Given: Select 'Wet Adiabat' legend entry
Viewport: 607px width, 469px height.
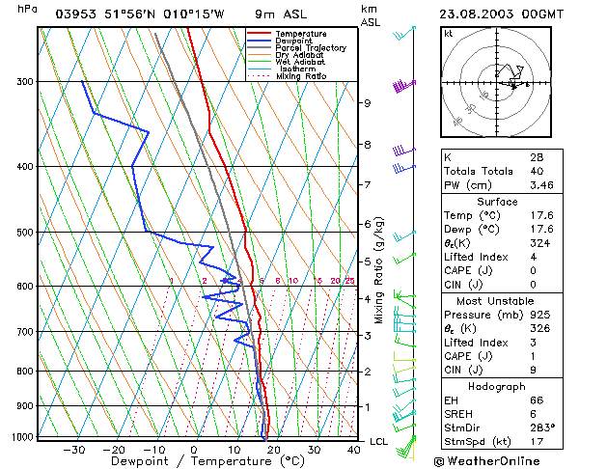Looking at the screenshot, I should point(300,62).
